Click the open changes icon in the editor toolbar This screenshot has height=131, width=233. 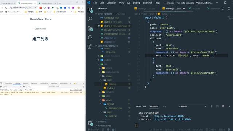[x=223, y=9]
